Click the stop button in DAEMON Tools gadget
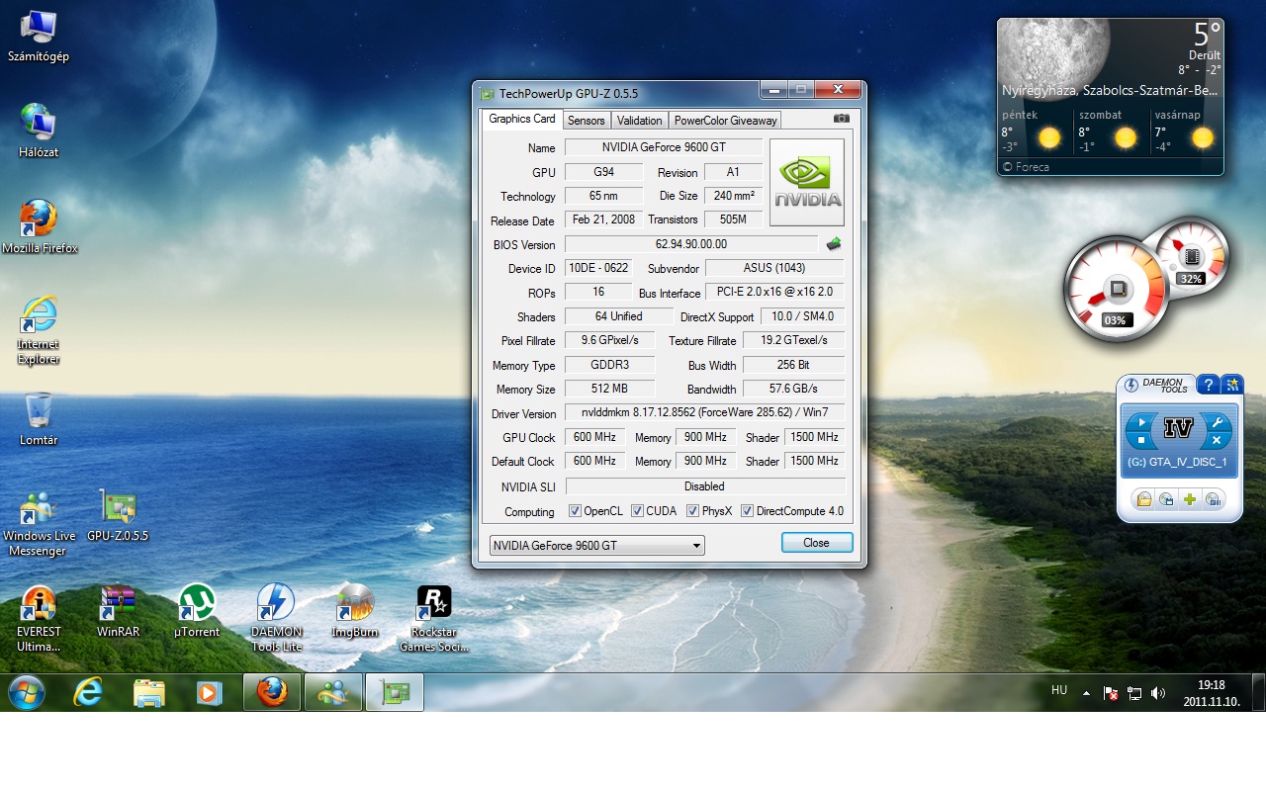 click(x=1141, y=440)
